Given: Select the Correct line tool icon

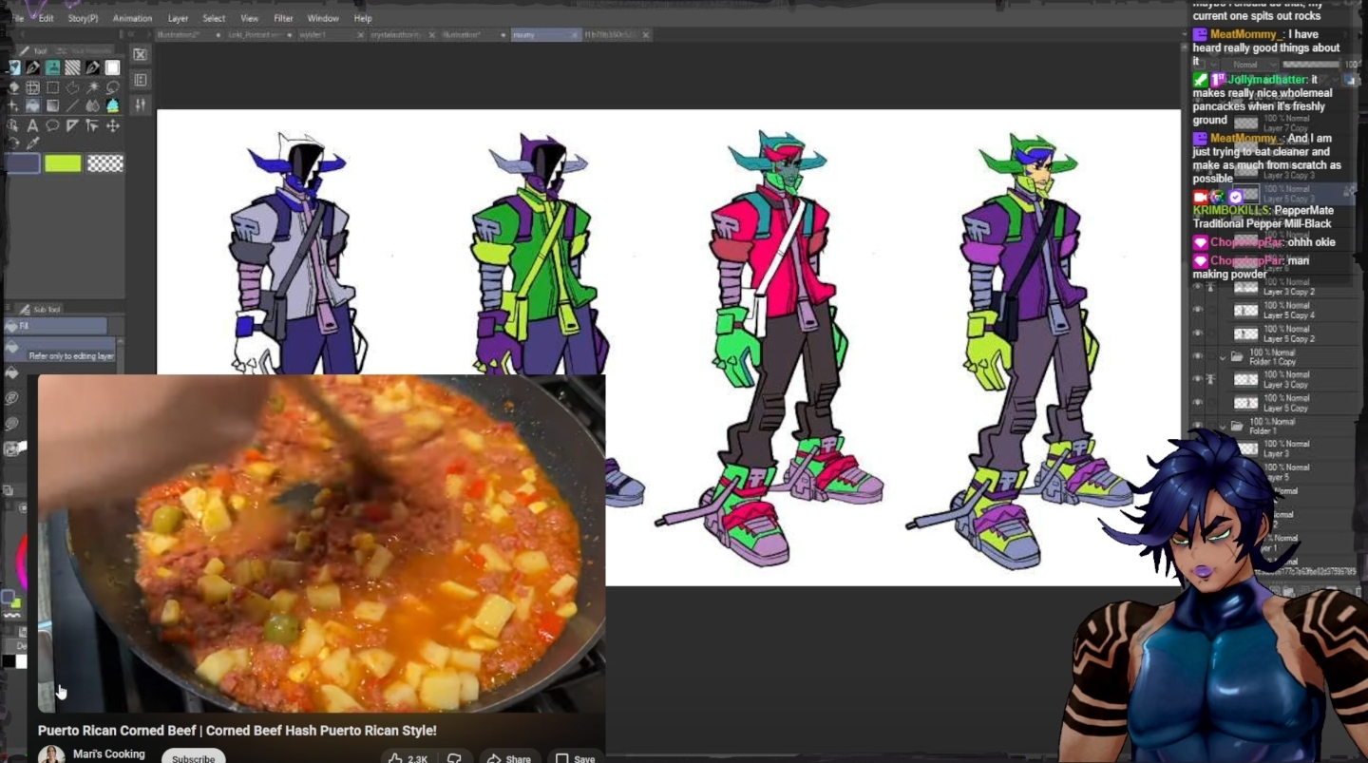Looking at the screenshot, I should 92,125.
